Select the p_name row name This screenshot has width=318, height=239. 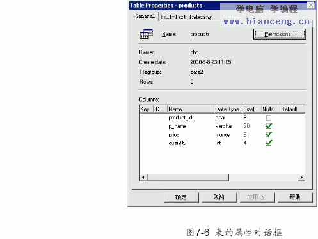177,127
